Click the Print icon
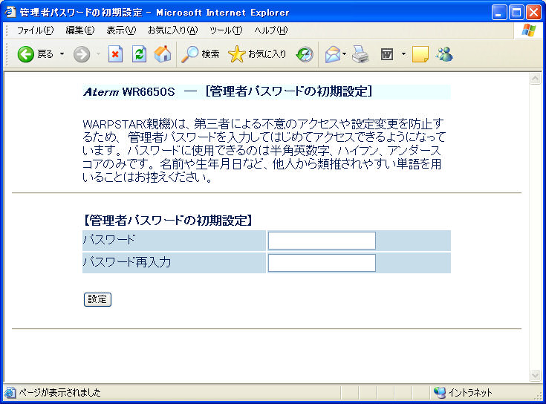Viewport: 546px width, 404px height. (360, 54)
